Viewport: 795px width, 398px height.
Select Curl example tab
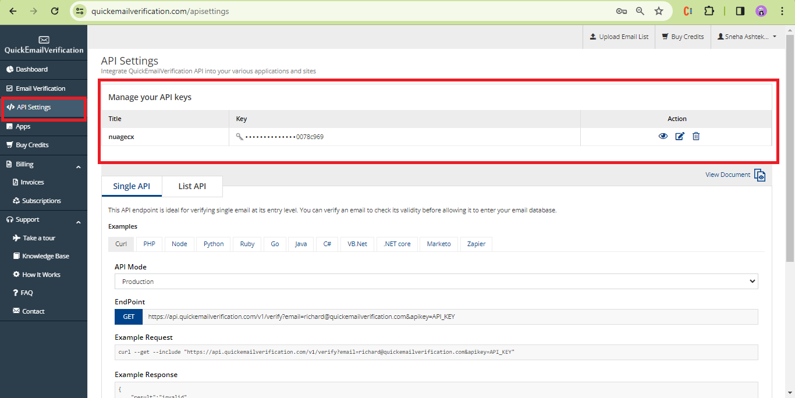click(121, 244)
